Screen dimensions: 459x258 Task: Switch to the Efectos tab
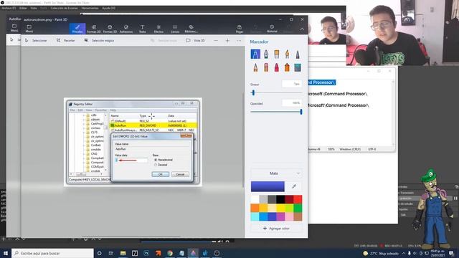click(158, 29)
